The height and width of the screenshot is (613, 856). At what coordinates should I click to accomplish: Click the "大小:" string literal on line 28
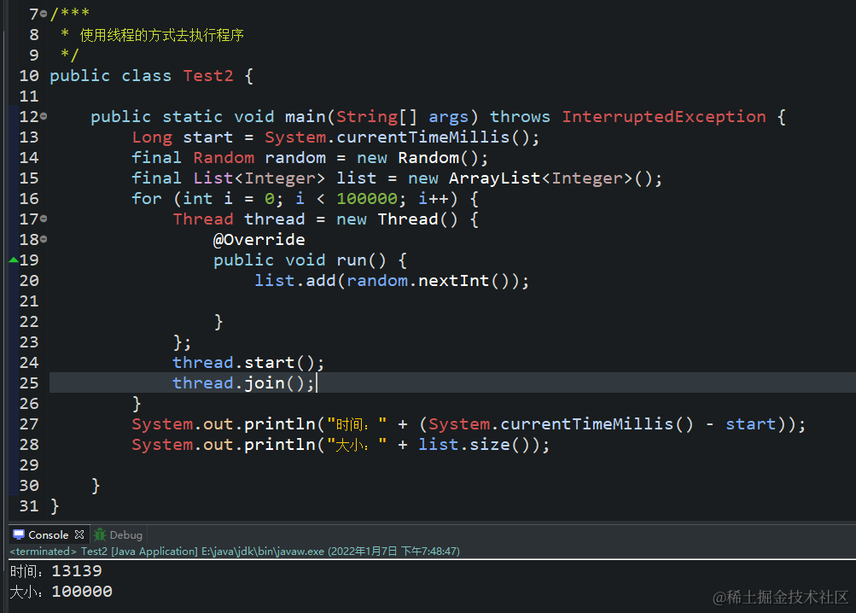[x=357, y=445]
